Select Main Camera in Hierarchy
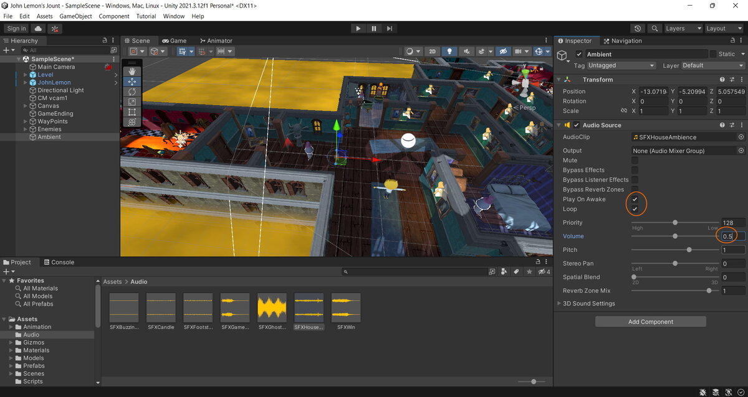 pyautogui.click(x=56, y=67)
